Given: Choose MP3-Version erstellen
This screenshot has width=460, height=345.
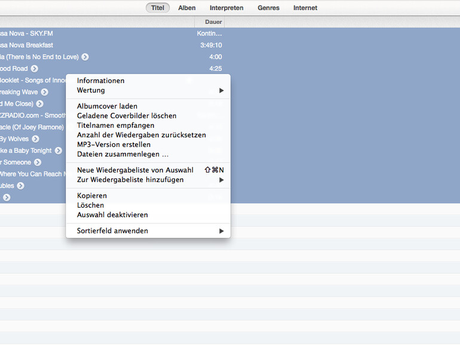Looking at the screenshot, I should (148, 144).
